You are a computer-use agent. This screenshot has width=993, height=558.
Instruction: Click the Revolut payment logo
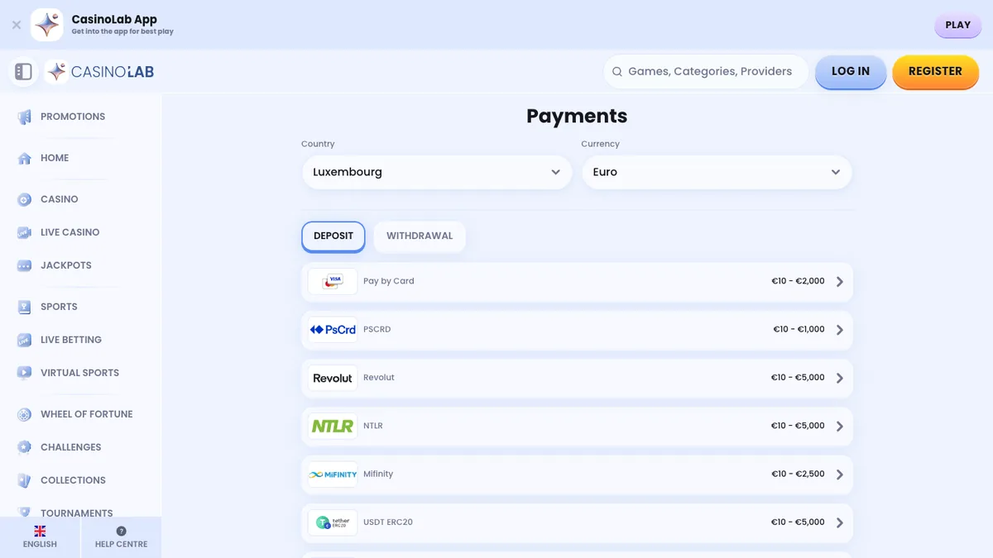click(x=333, y=378)
